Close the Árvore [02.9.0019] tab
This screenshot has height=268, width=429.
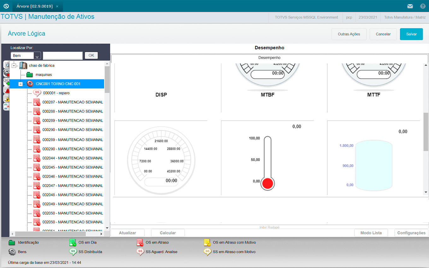tap(57, 6)
